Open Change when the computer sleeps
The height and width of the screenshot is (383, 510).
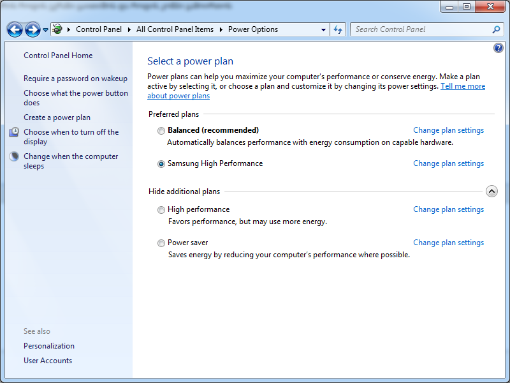pos(71,161)
